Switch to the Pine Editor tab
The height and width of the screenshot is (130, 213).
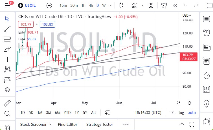coord(67,124)
